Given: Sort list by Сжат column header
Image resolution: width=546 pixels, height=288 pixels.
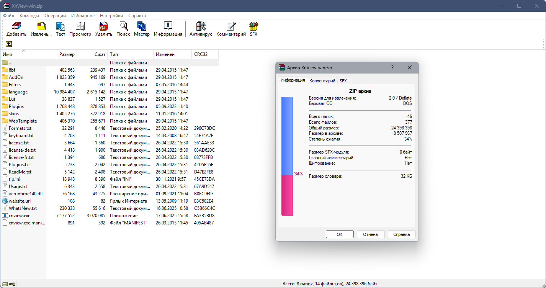Looking at the screenshot, I should pyautogui.click(x=92, y=54).
